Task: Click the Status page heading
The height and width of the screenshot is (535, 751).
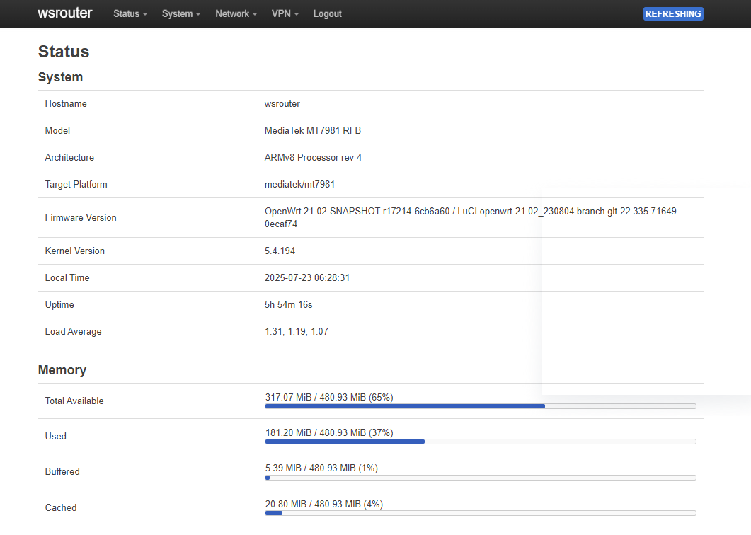Action: 64,52
